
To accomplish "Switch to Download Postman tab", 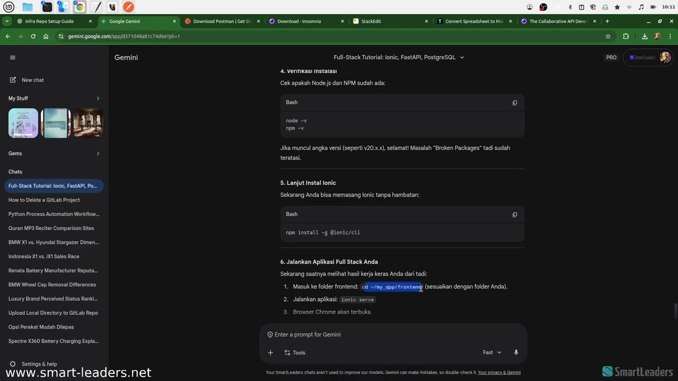I will pyautogui.click(x=222, y=21).
